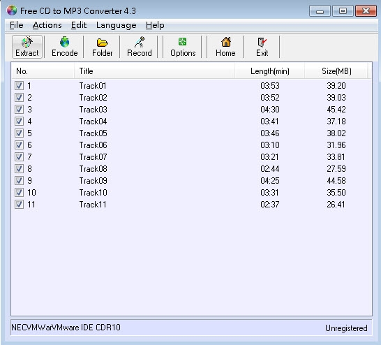Screen dimensions: 381x345
Task: Sort by the Length(min) column header
Action: point(270,71)
